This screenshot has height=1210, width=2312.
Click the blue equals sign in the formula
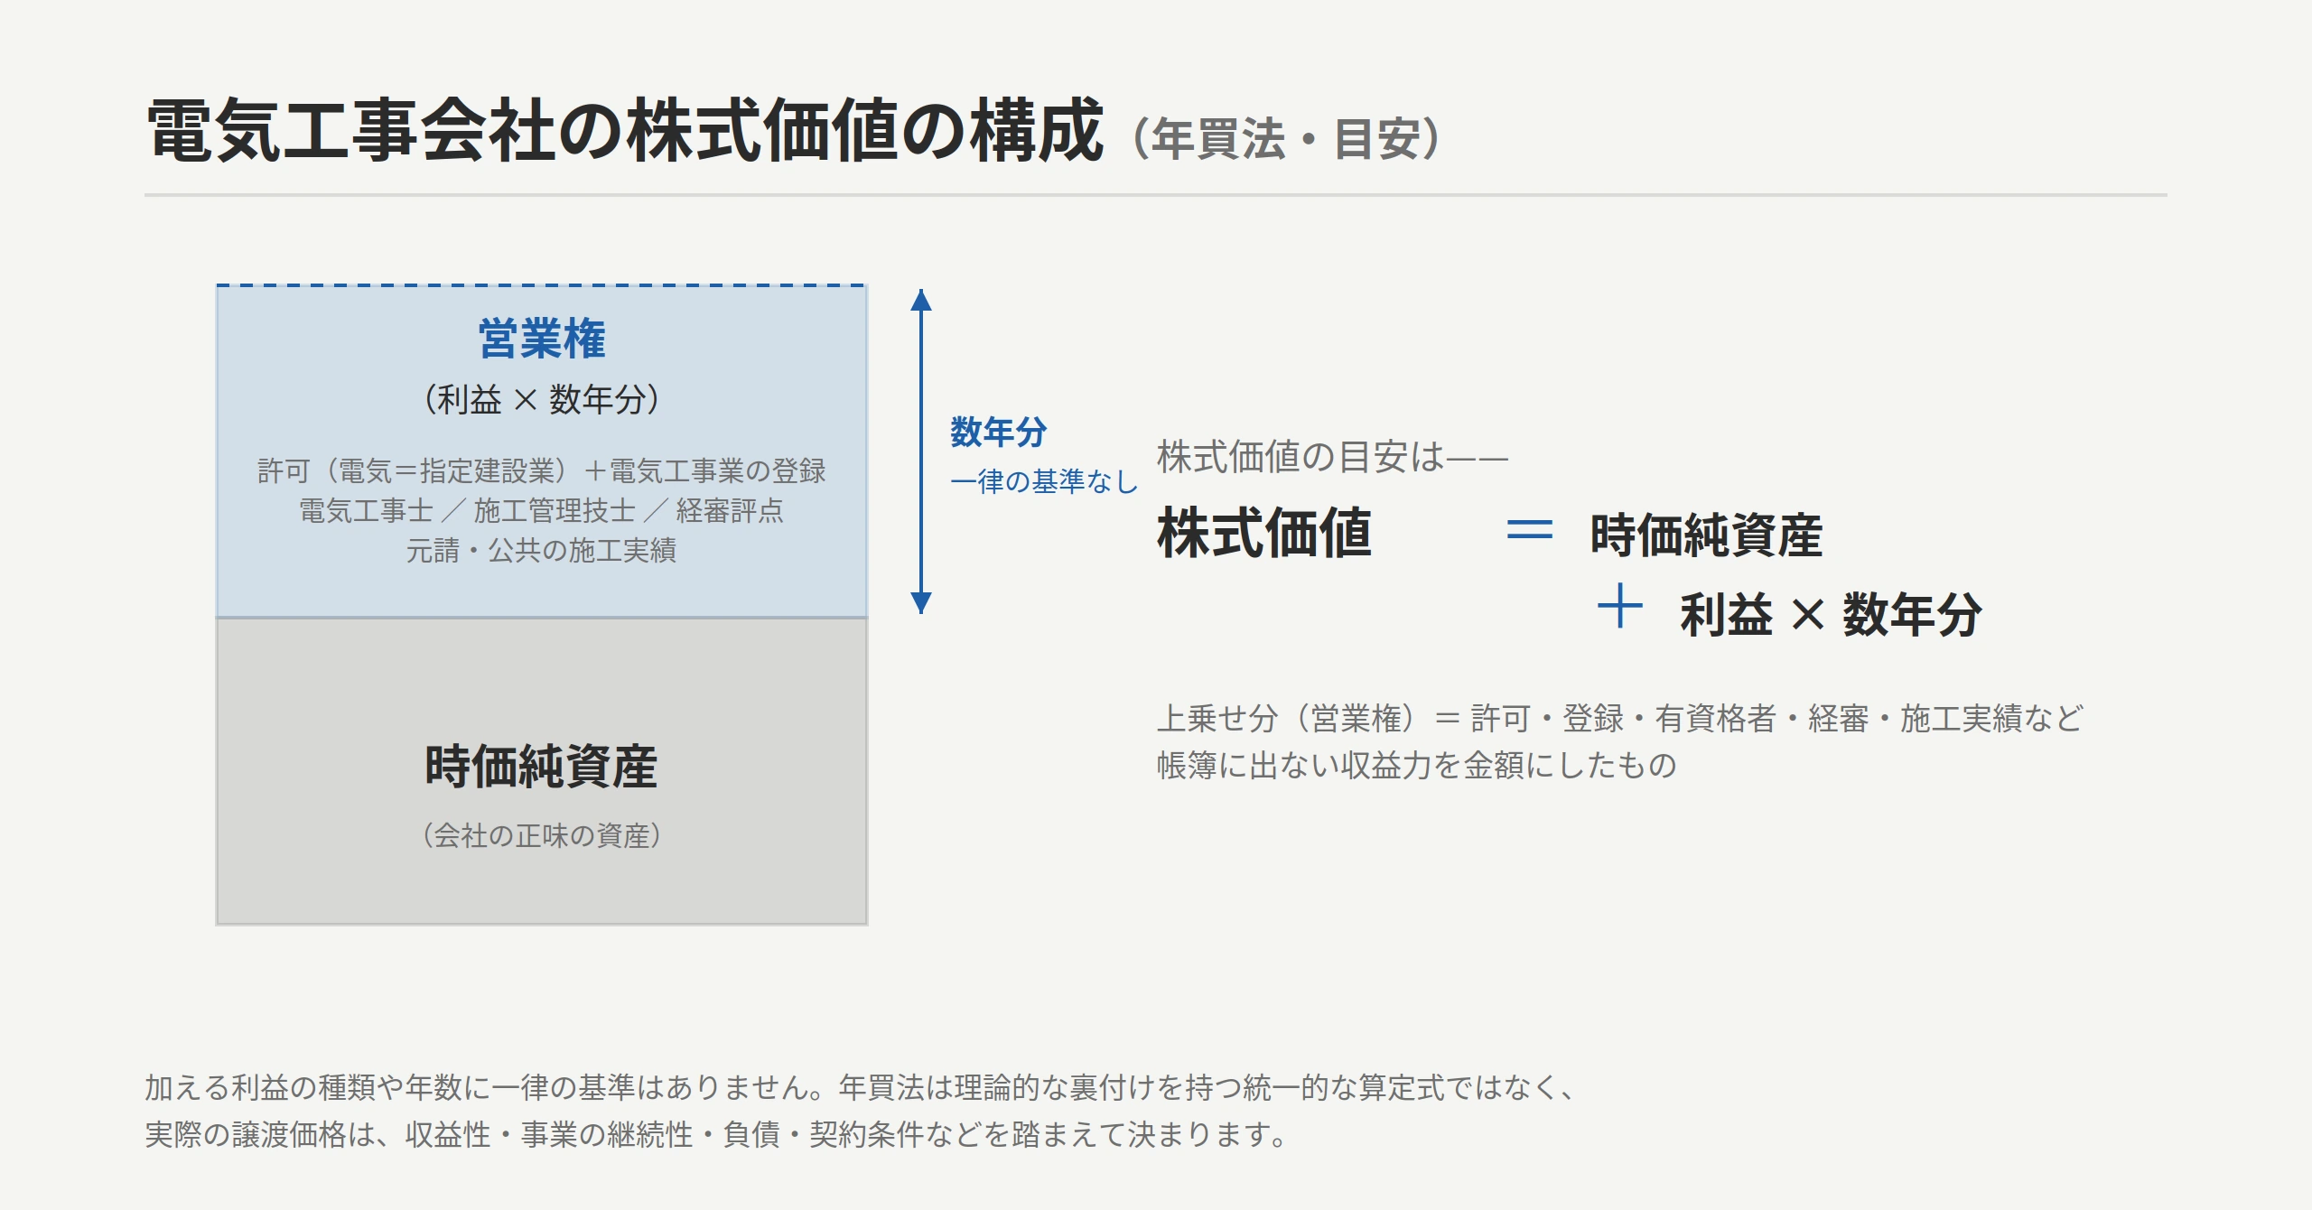(x=1530, y=530)
